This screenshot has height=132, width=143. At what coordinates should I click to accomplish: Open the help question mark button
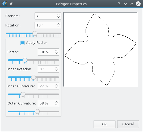[119, 4]
